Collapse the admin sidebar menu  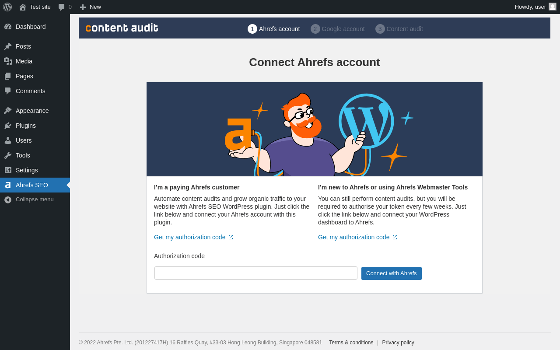pos(29,199)
